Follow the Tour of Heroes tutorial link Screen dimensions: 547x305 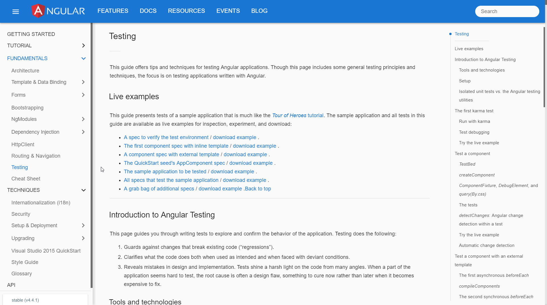[298, 115]
